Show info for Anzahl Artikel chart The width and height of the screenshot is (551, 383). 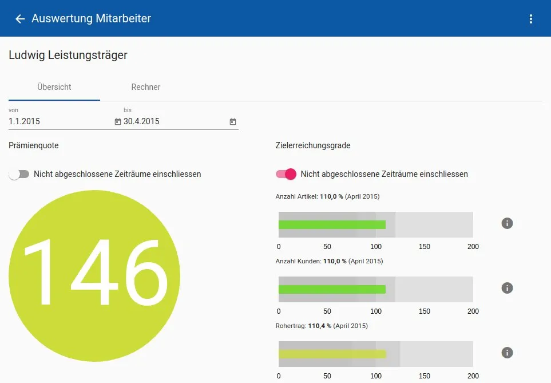(507, 223)
